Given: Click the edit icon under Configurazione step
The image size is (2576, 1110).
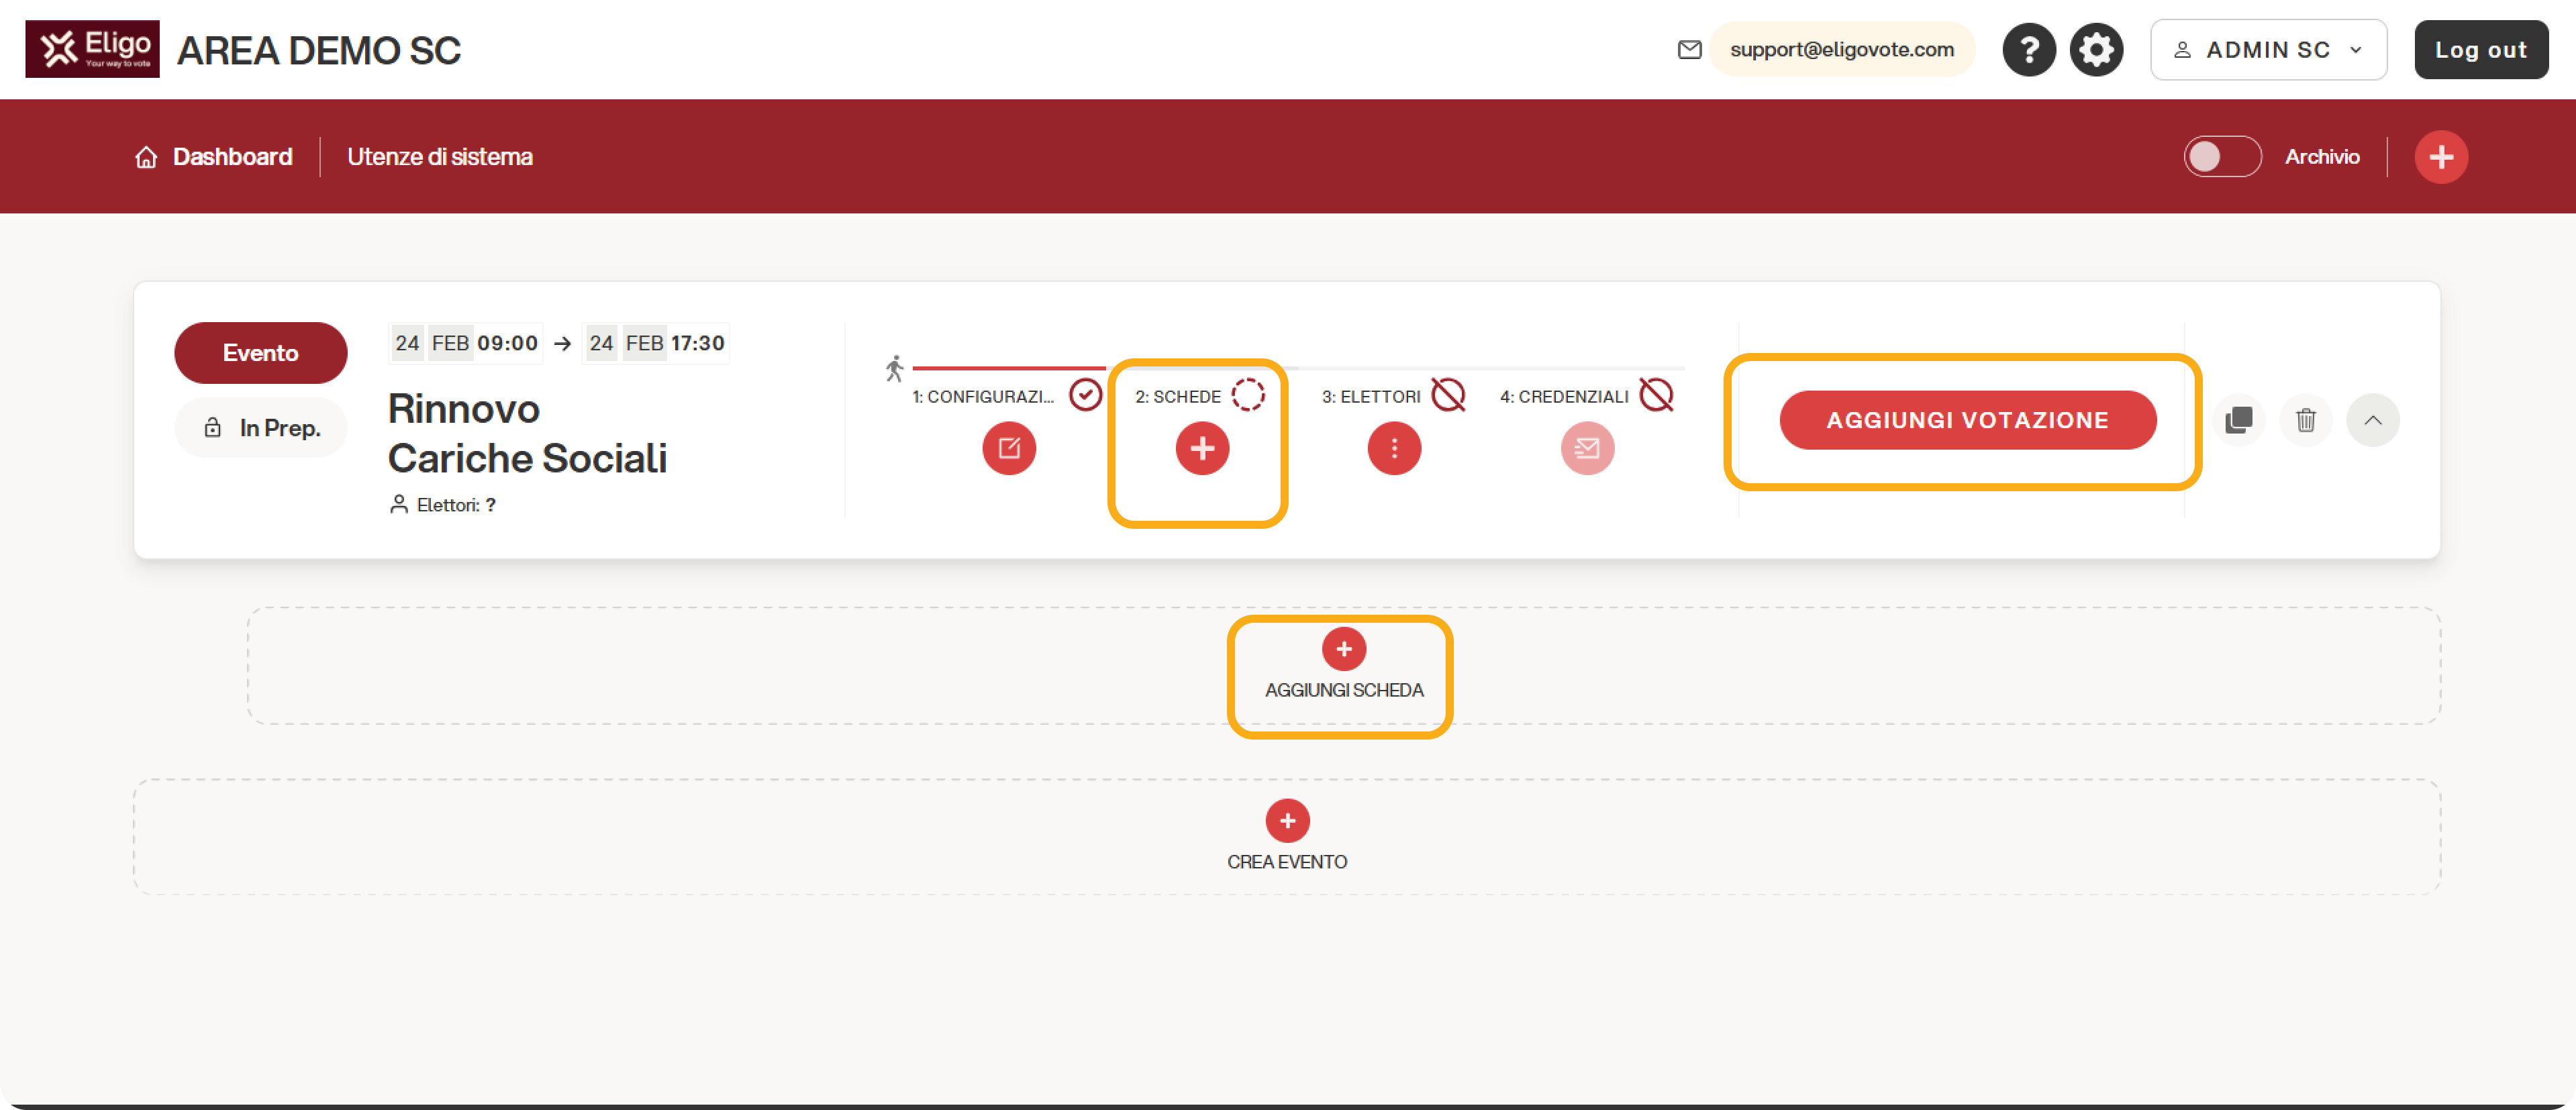Looking at the screenshot, I should pos(1008,448).
